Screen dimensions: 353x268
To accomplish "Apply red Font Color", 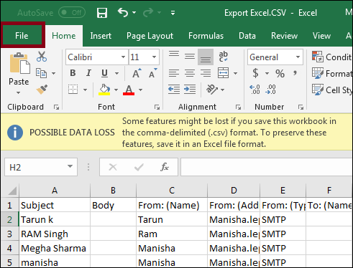I will 129,90.
